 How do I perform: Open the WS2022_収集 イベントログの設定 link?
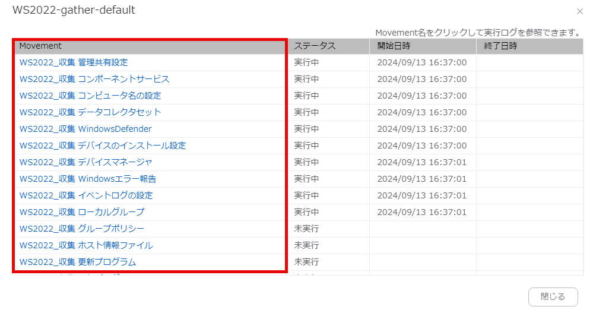point(86,195)
